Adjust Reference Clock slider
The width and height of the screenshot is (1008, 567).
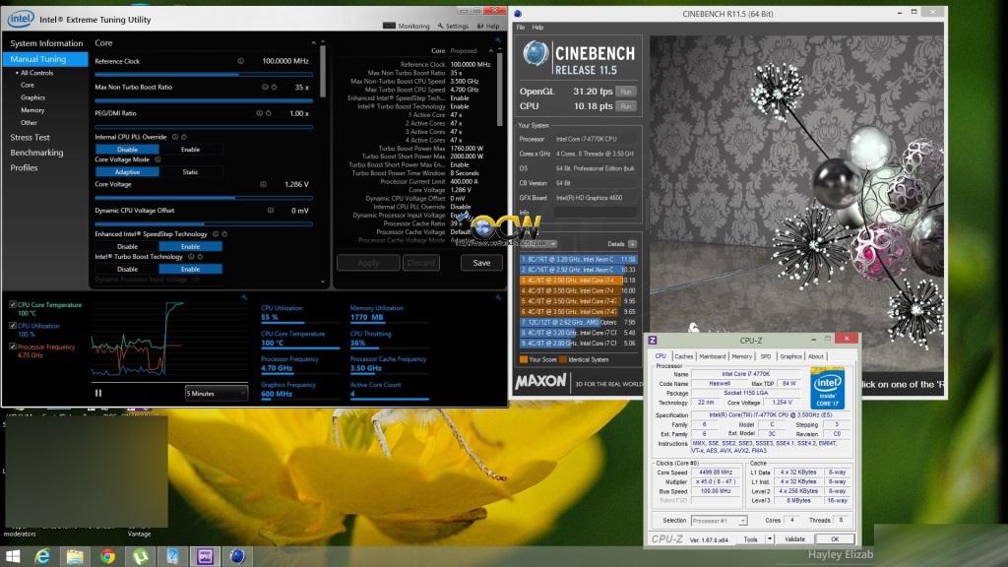(204, 75)
